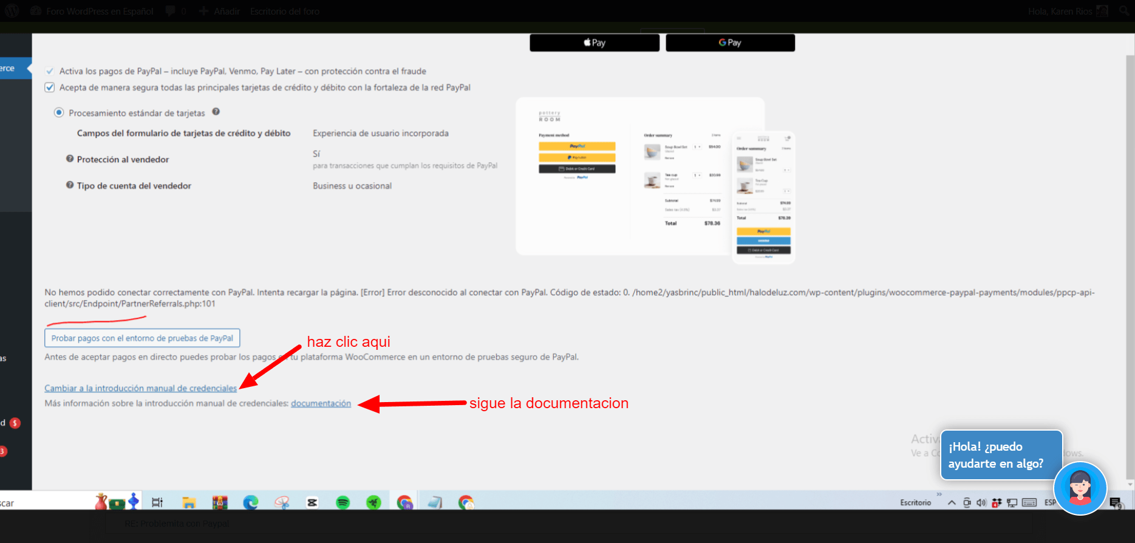Click the red vase search highlight icon
This screenshot has height=543, width=1135.
click(101, 502)
